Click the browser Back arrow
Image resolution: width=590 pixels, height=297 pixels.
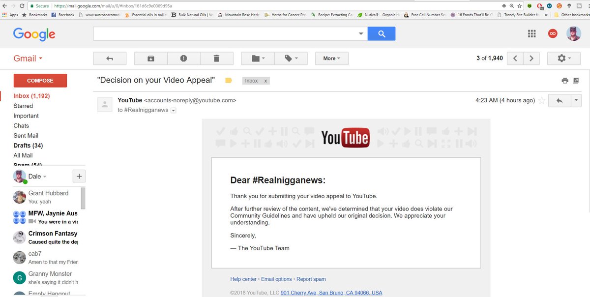(x=4, y=6)
